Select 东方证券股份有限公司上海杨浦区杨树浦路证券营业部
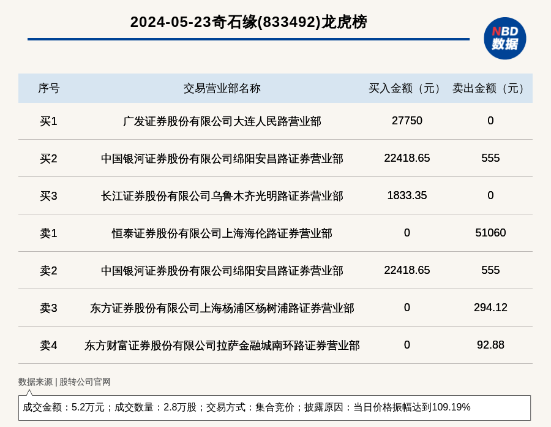Image resolution: width=551 pixels, height=427 pixels. pyautogui.click(x=222, y=308)
